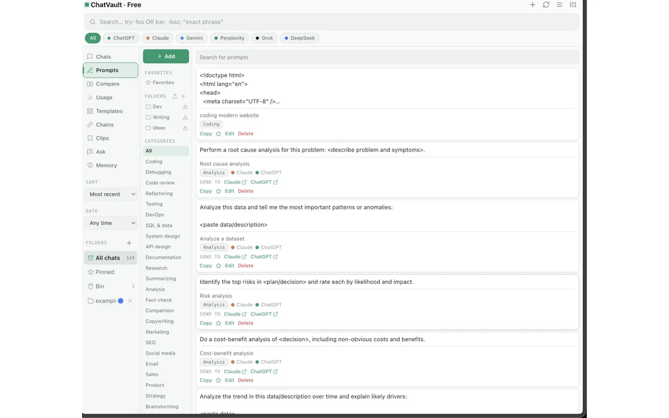Click the upload icon beside FOLDERS label
669x418 pixels.
point(175,96)
